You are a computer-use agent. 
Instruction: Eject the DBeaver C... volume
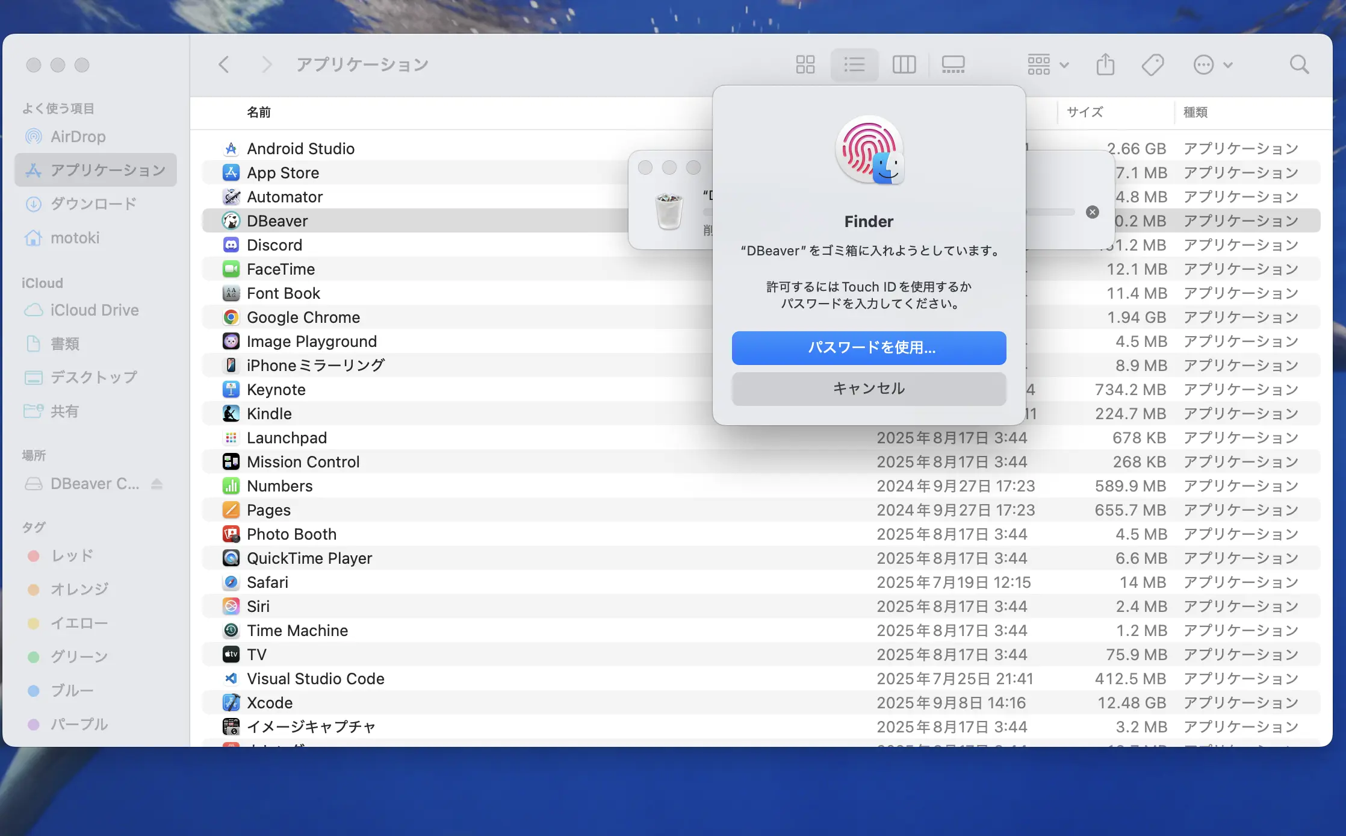(157, 484)
